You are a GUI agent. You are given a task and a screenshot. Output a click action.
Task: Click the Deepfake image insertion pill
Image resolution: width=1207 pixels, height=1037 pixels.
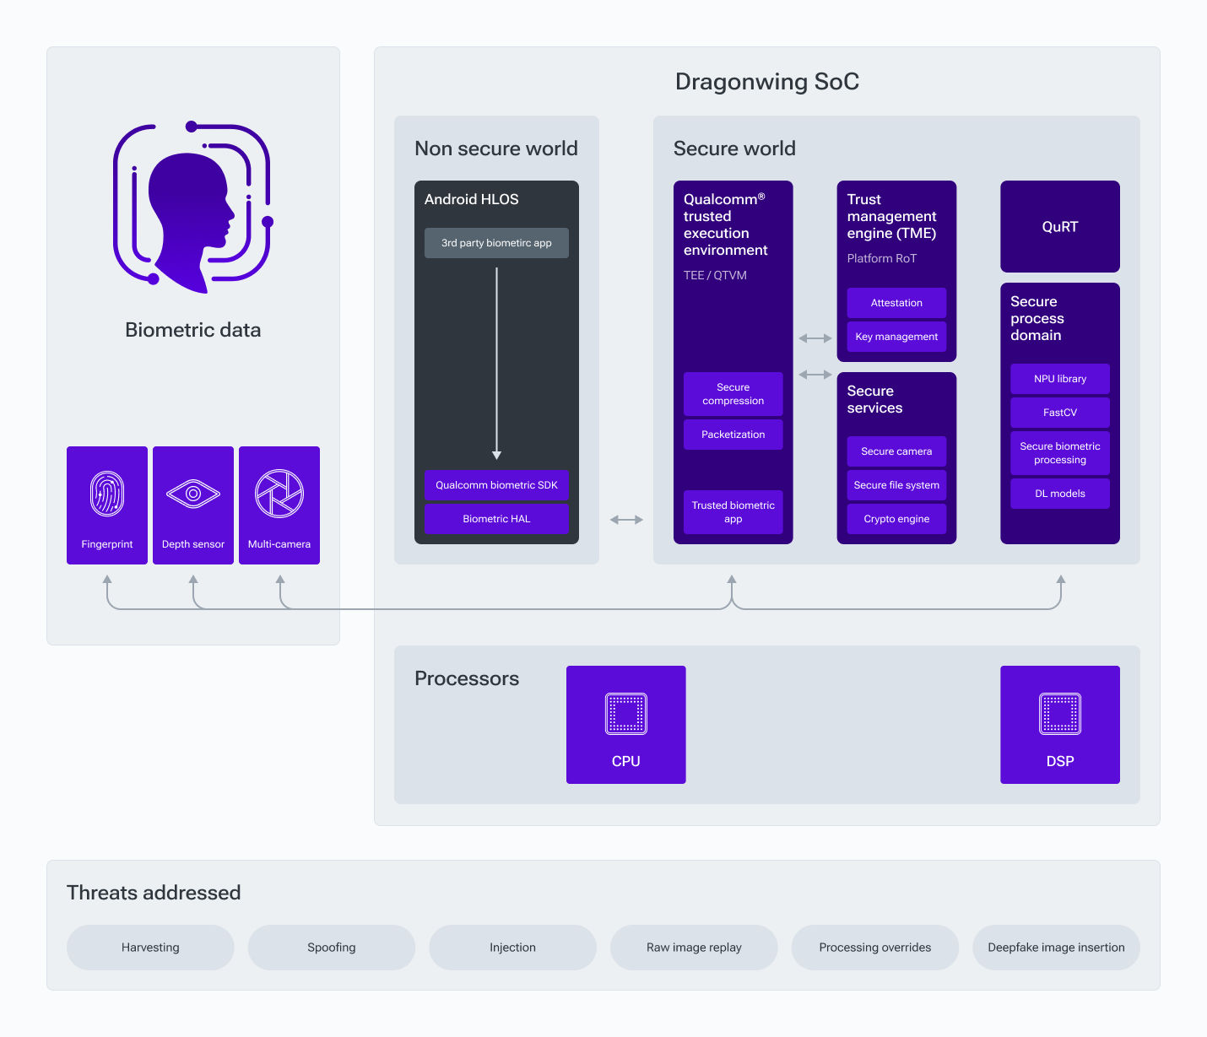click(x=1056, y=948)
